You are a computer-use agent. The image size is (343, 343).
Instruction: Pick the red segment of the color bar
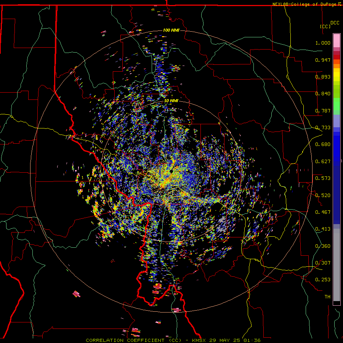tap(337, 57)
